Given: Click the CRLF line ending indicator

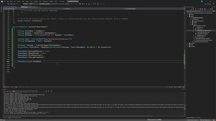Looking at the screenshot, I should pos(184,87).
